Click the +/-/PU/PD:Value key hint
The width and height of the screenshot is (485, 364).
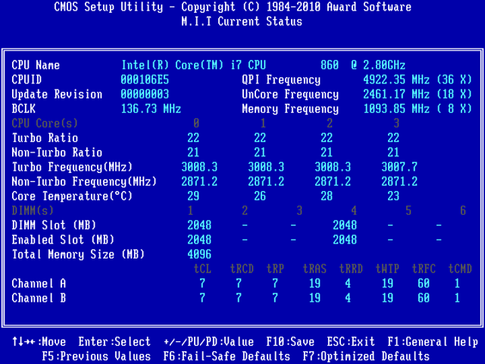click(209, 342)
